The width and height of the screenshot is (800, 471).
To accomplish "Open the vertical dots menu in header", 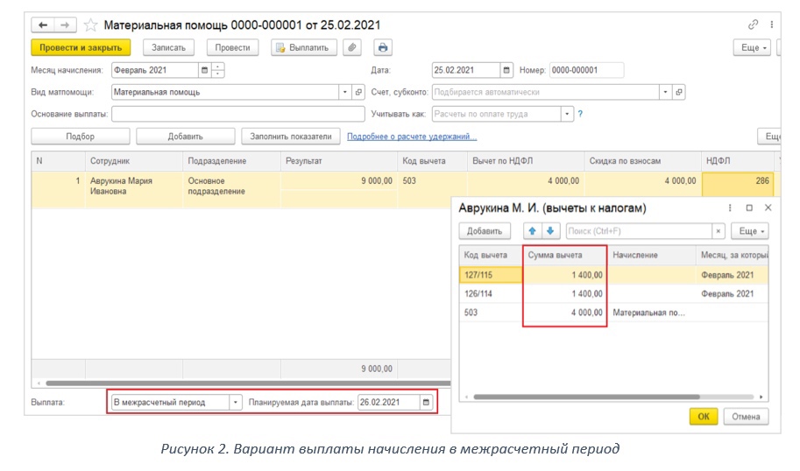I will 771,25.
